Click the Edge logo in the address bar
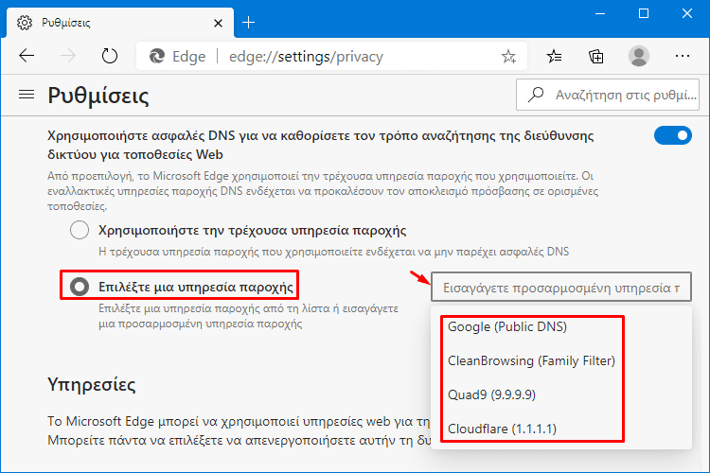This screenshot has height=473, width=710. (157, 56)
